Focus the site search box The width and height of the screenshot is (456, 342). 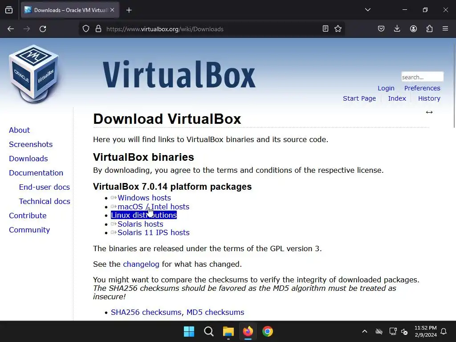point(422,77)
